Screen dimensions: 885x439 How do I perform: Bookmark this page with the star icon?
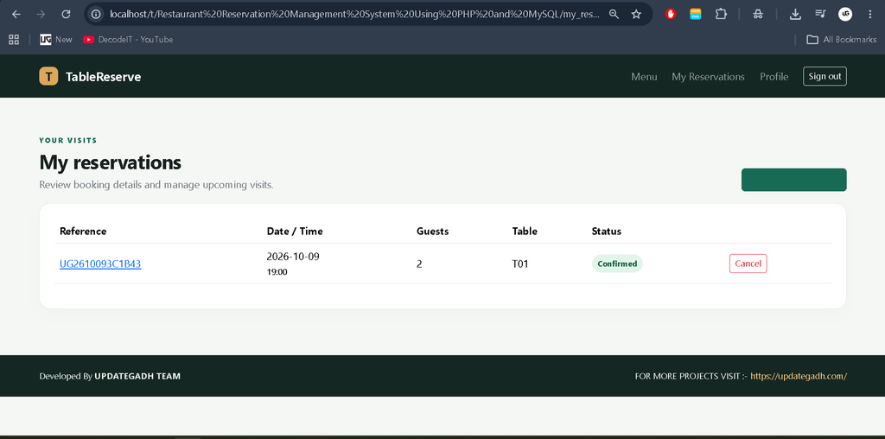636,14
